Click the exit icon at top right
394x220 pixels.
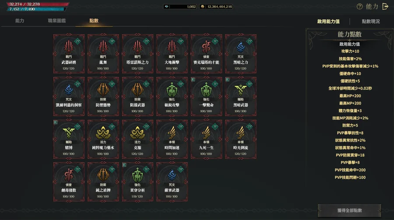(x=385, y=7)
